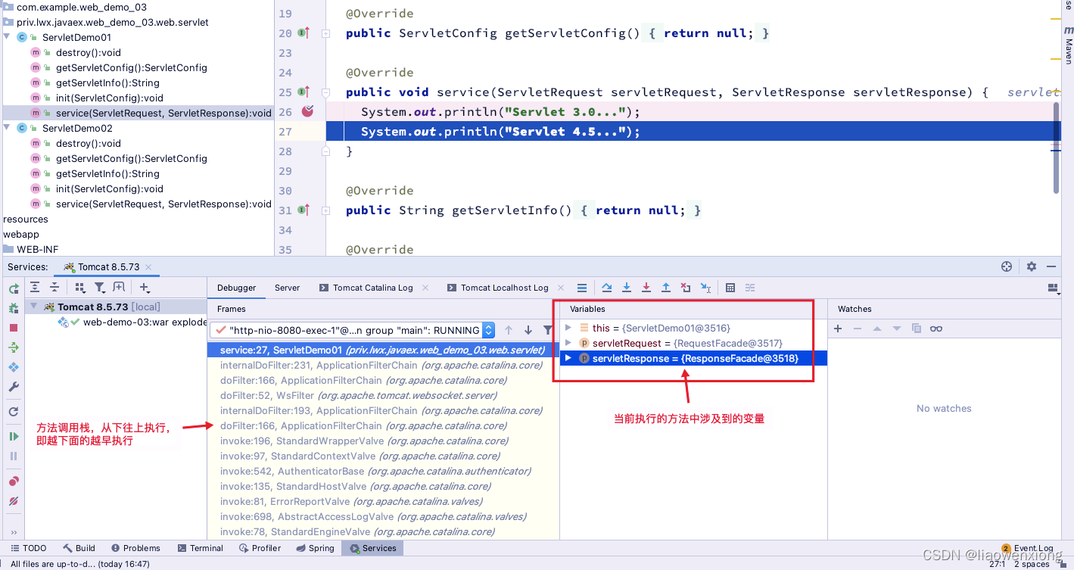Viewport: 1074px width, 570px height.
Task: Select web-demo-03:war exploded deployment
Action: pyautogui.click(x=132, y=322)
